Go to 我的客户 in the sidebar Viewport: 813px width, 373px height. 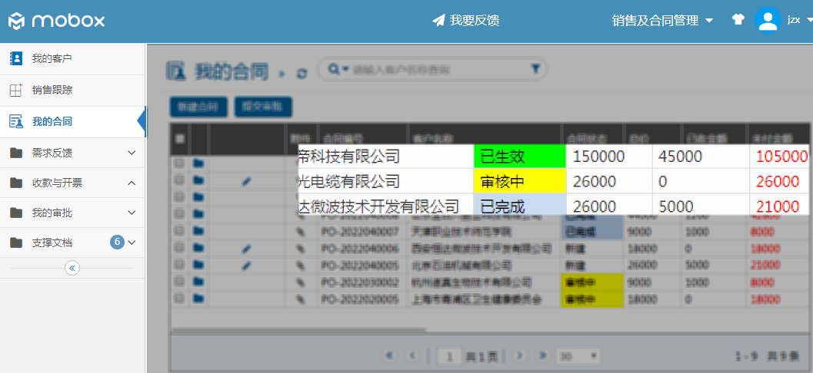[x=52, y=58]
